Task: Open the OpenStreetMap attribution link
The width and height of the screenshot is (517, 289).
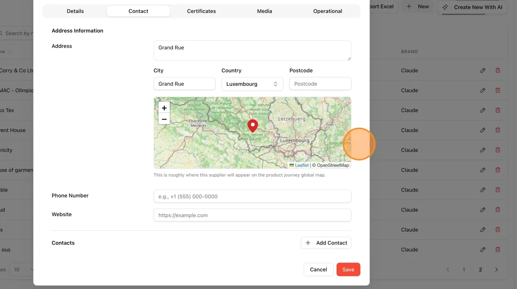Action: click(x=333, y=165)
